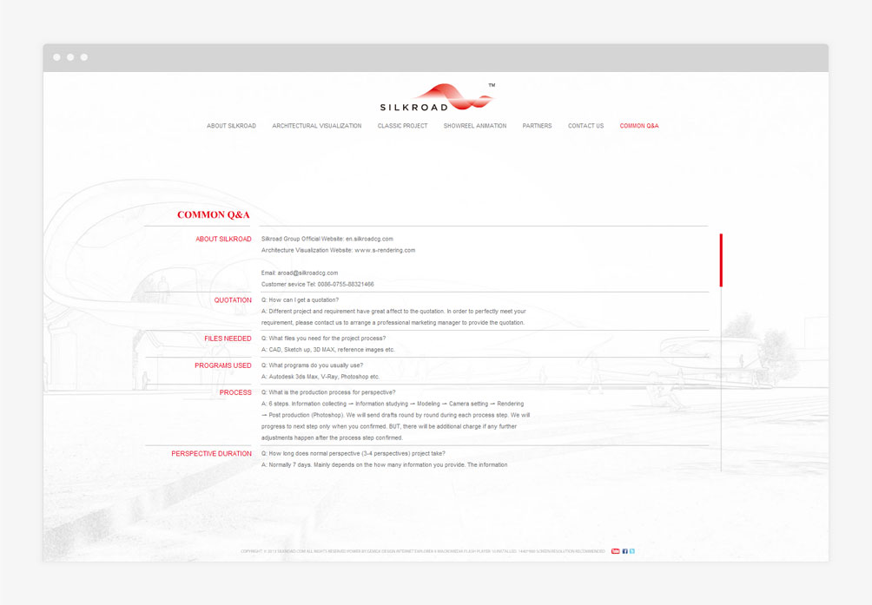Click the Twitter icon in footer
This screenshot has width=872, height=605.
(x=632, y=551)
